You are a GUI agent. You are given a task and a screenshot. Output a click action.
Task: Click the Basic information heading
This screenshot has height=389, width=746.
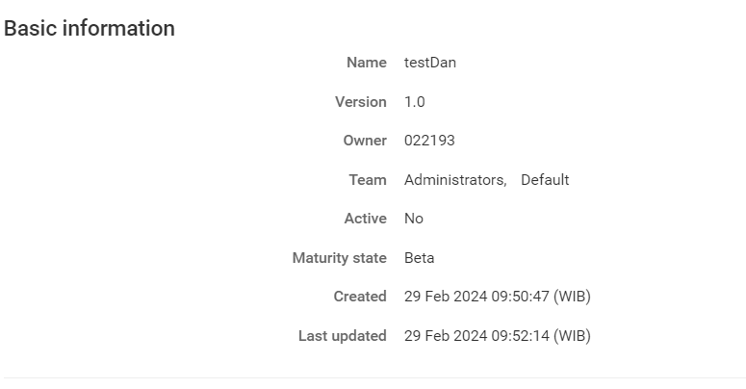click(90, 29)
